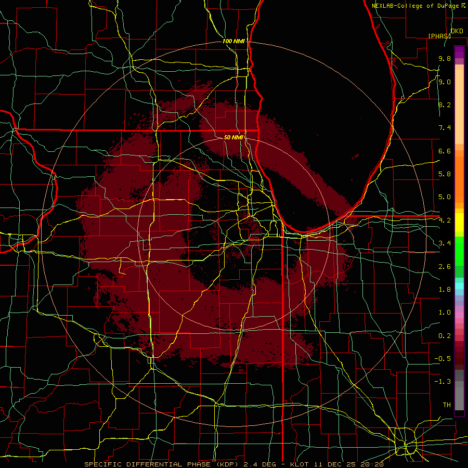Image resolution: width=468 pixels, height=468 pixels.
Task: Select the 9.0 scale value
Action: (x=445, y=82)
